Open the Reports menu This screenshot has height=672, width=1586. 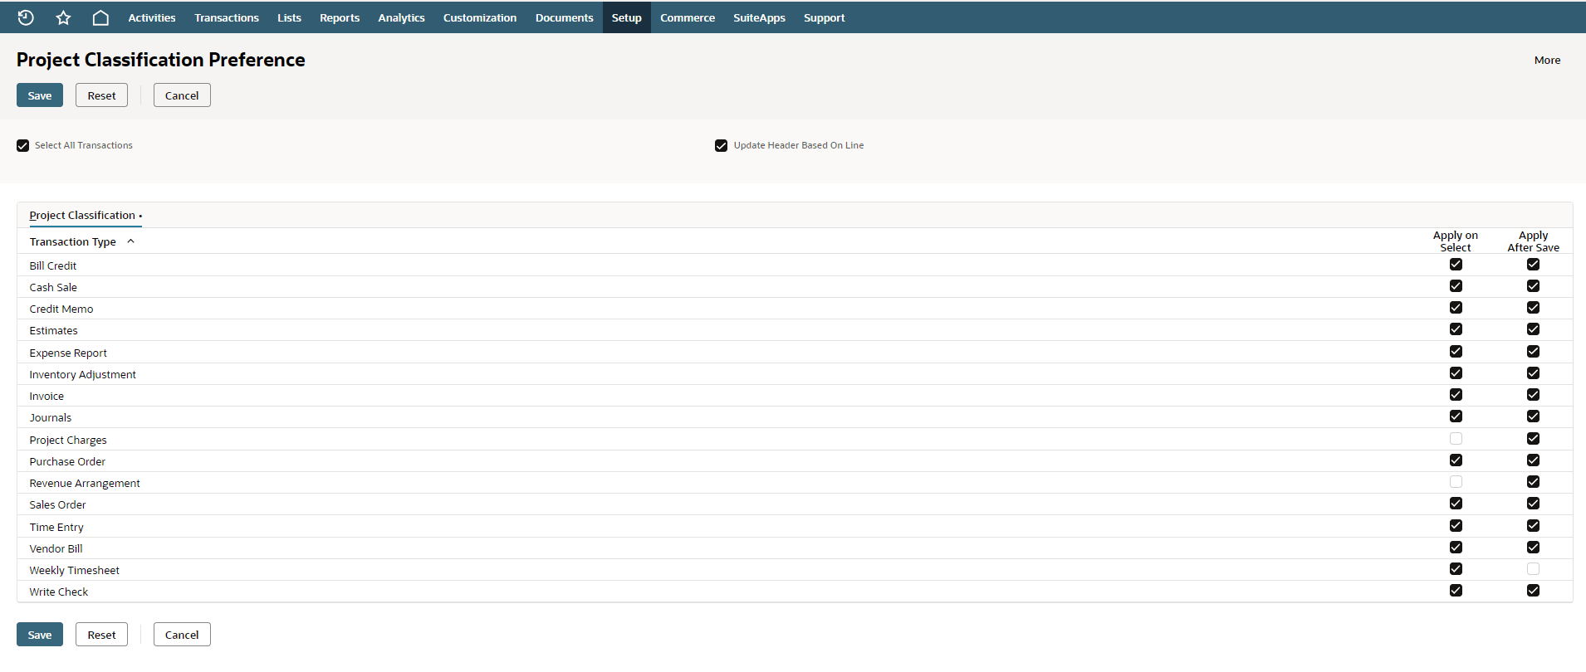pos(340,17)
